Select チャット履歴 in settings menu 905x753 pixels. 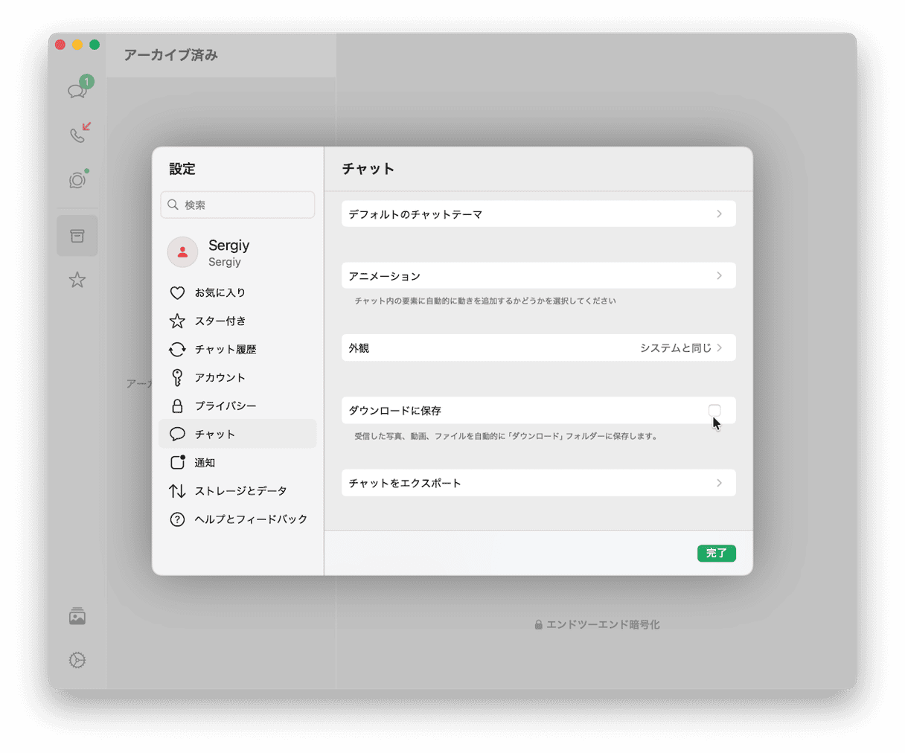coord(237,349)
